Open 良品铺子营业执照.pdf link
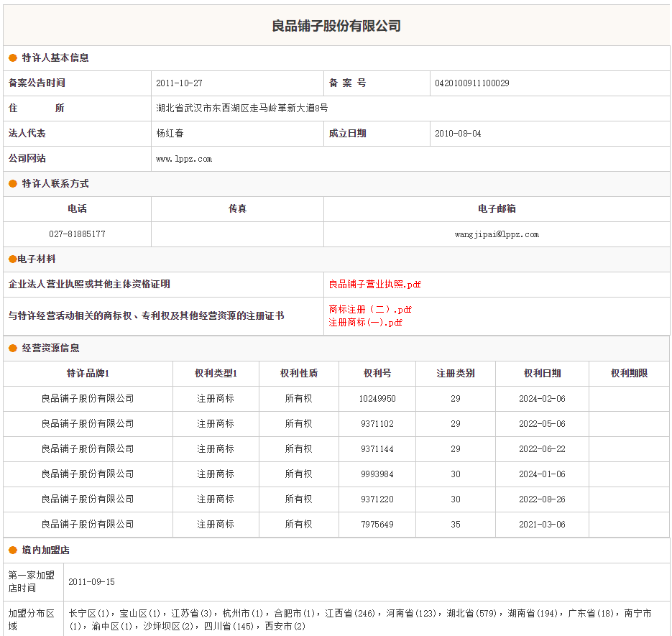This screenshot has width=672, height=636. pyautogui.click(x=374, y=285)
